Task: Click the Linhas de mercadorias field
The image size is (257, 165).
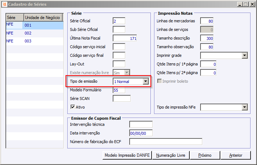Action: (x=207, y=21)
